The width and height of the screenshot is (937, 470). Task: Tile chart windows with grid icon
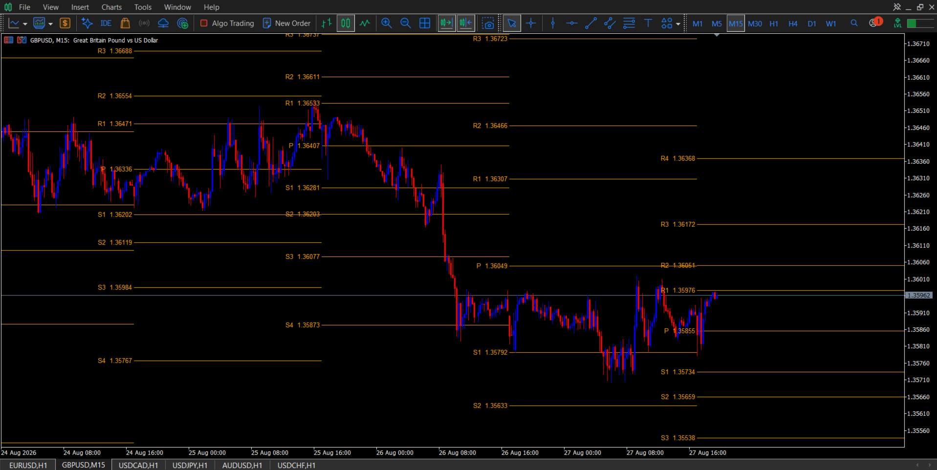(425, 23)
